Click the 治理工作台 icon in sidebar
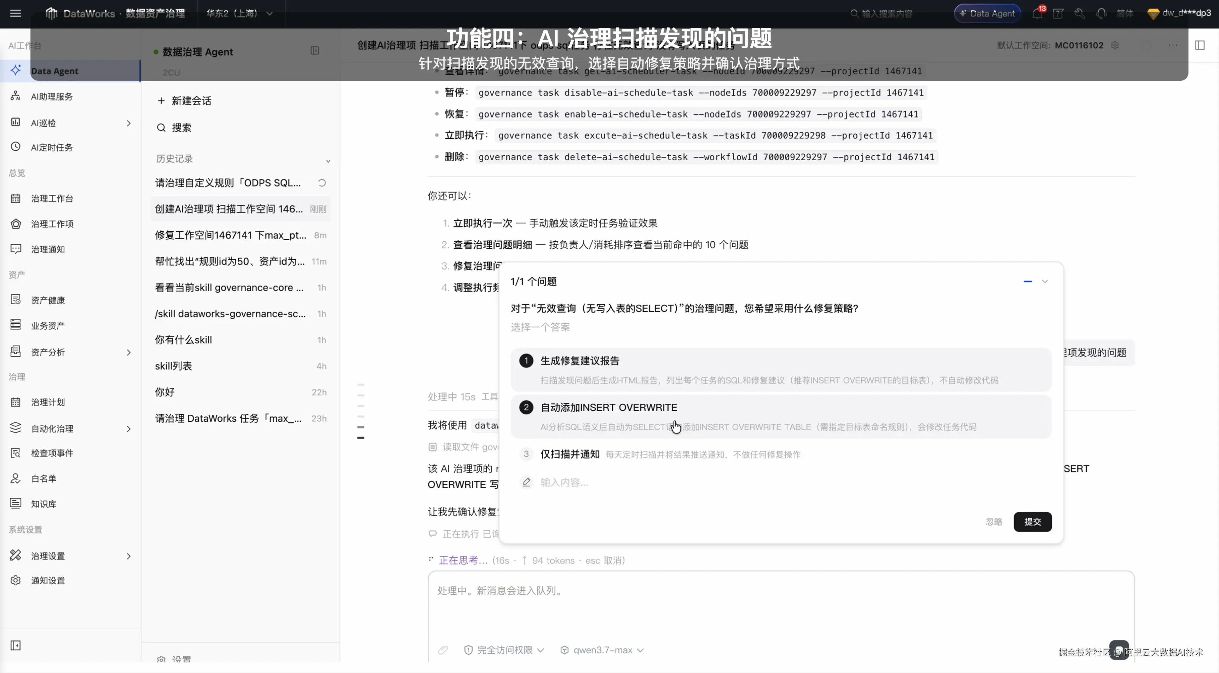 pyautogui.click(x=16, y=198)
